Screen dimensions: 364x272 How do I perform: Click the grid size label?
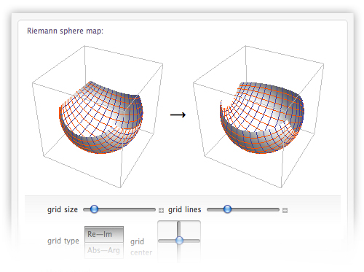[x=63, y=209]
